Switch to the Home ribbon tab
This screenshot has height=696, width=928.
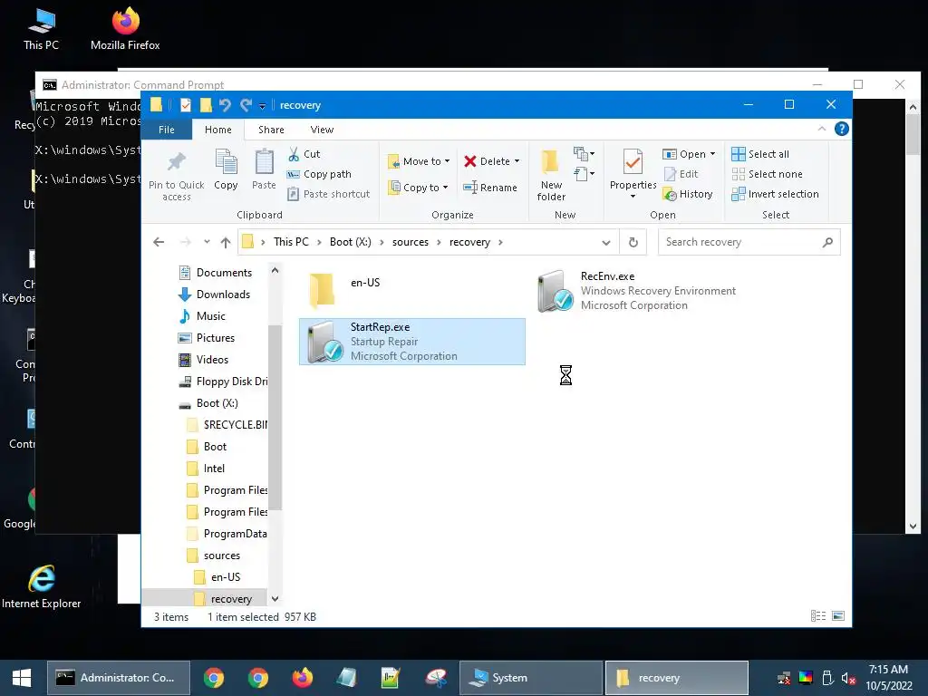(217, 130)
